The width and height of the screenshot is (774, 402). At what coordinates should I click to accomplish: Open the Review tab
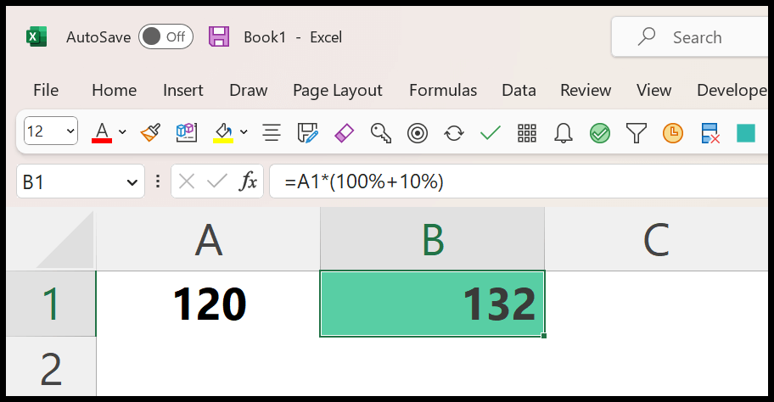pos(586,90)
